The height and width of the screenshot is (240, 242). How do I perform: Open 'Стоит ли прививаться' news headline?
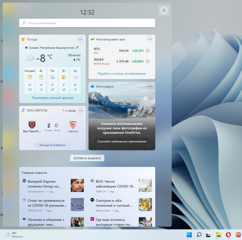47,203
